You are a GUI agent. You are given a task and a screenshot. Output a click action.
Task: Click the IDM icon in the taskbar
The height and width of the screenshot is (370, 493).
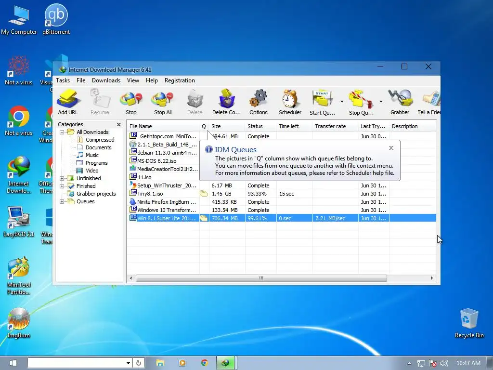[225, 363]
